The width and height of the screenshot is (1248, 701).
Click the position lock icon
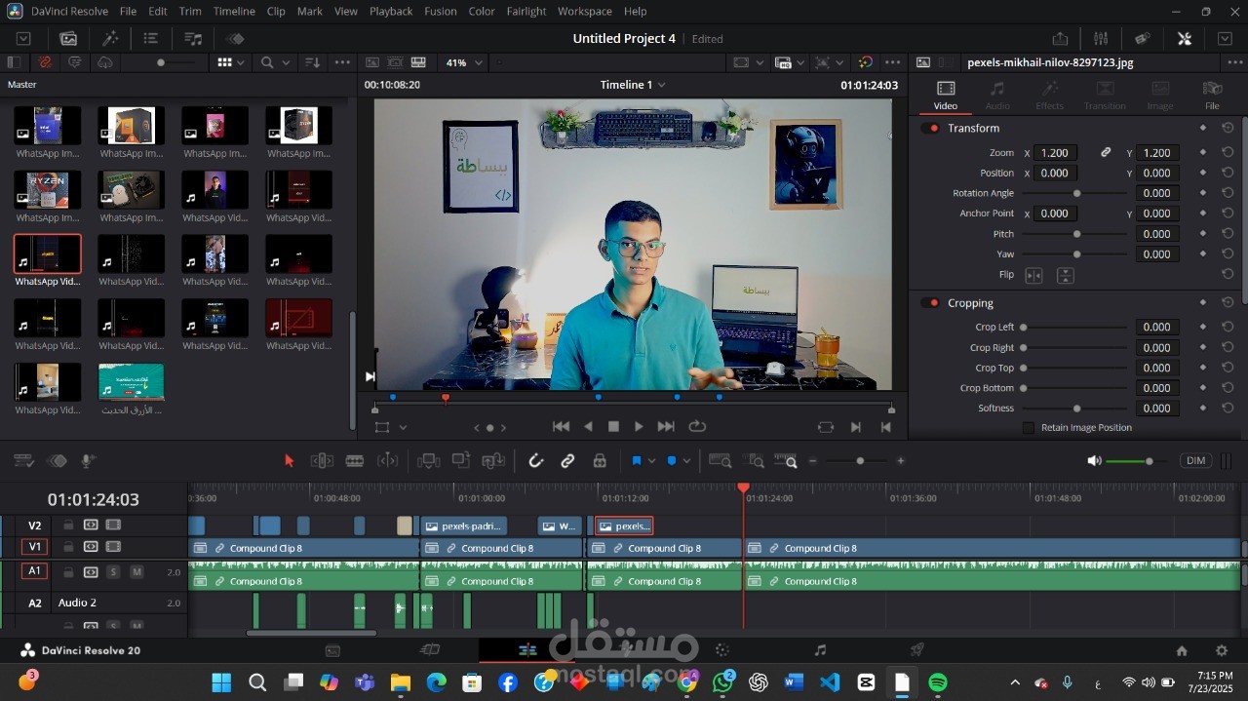(x=600, y=461)
